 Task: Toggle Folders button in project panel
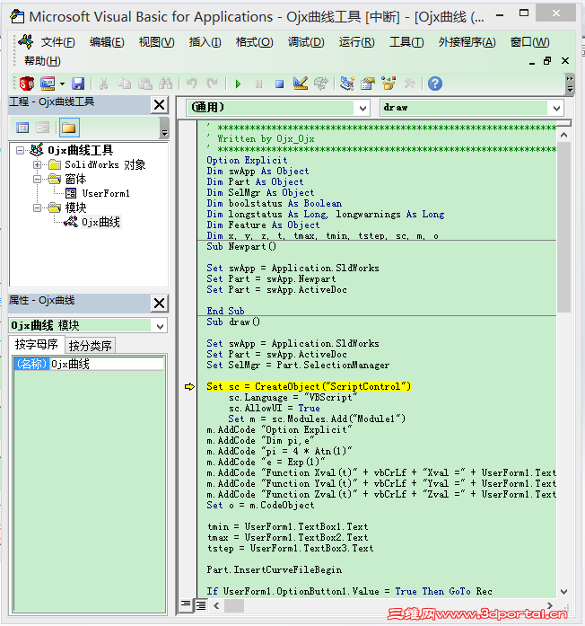69,128
